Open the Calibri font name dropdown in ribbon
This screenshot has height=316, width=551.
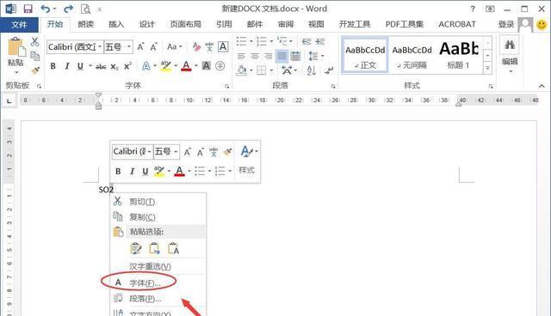pos(100,46)
